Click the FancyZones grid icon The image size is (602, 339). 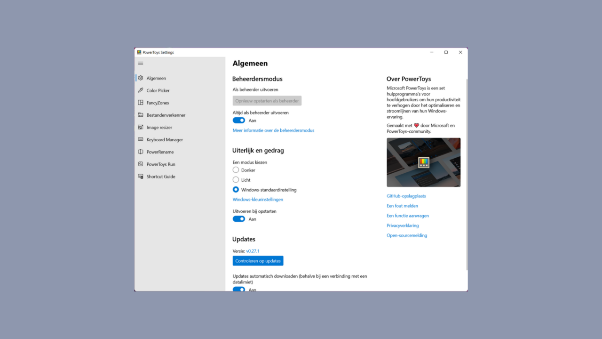[141, 103]
